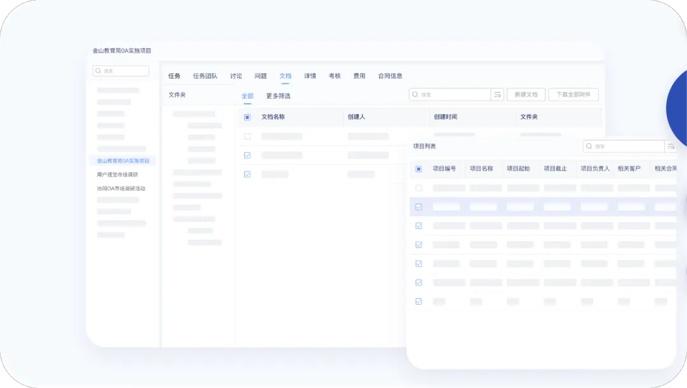Uncheck the checkbox in the highlighted project row
The height and width of the screenshot is (388, 687).
419,207
